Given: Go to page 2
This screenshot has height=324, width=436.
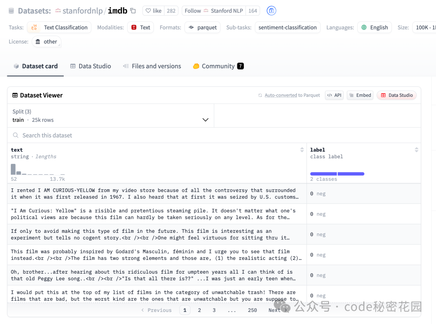Looking at the screenshot, I should click(x=199, y=310).
